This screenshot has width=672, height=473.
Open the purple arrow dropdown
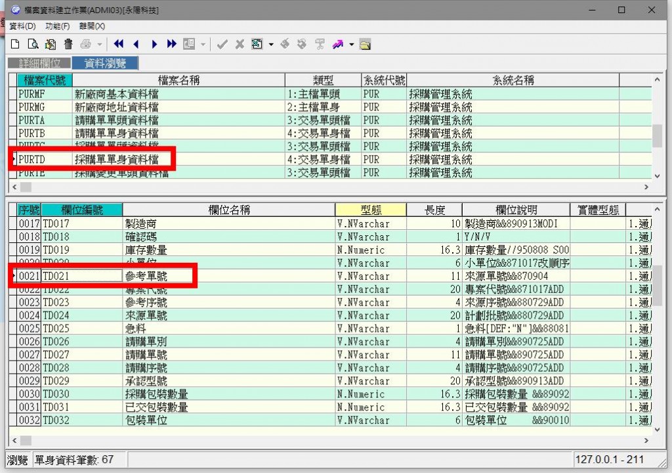coord(352,44)
